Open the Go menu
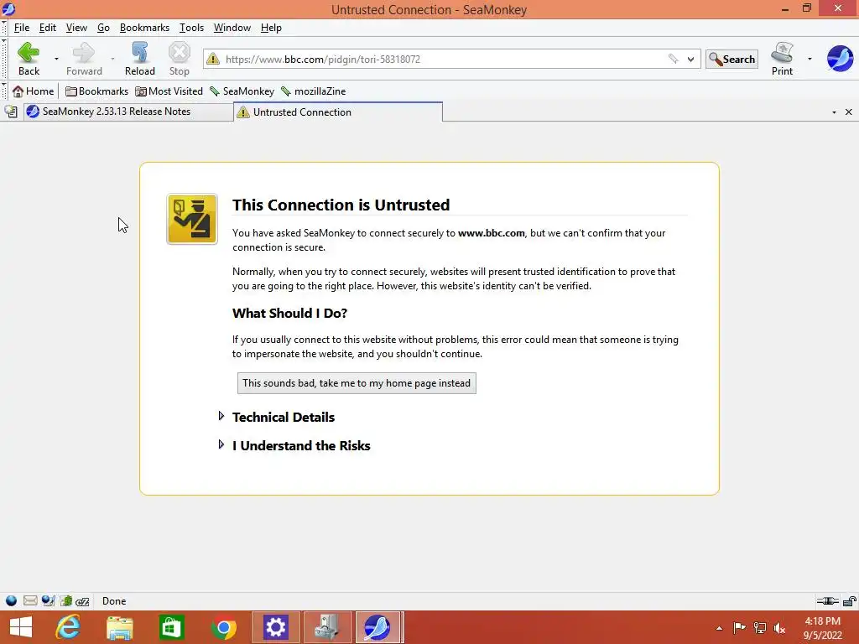 tap(103, 28)
